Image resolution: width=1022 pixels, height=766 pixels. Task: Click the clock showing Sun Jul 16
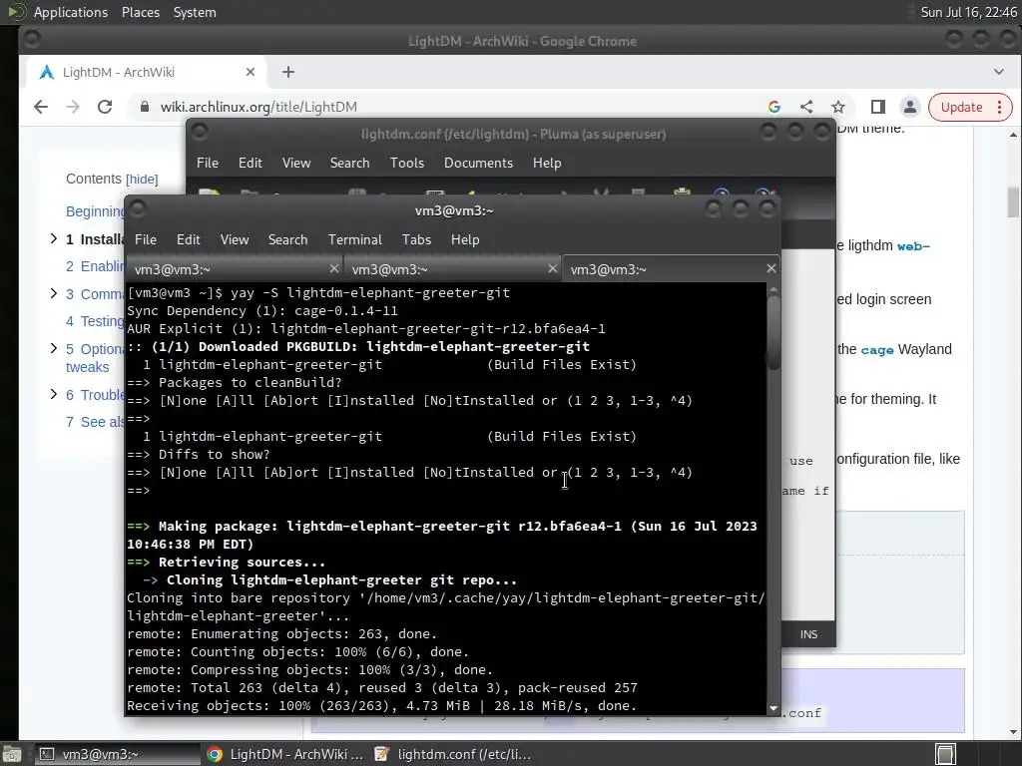click(x=968, y=12)
